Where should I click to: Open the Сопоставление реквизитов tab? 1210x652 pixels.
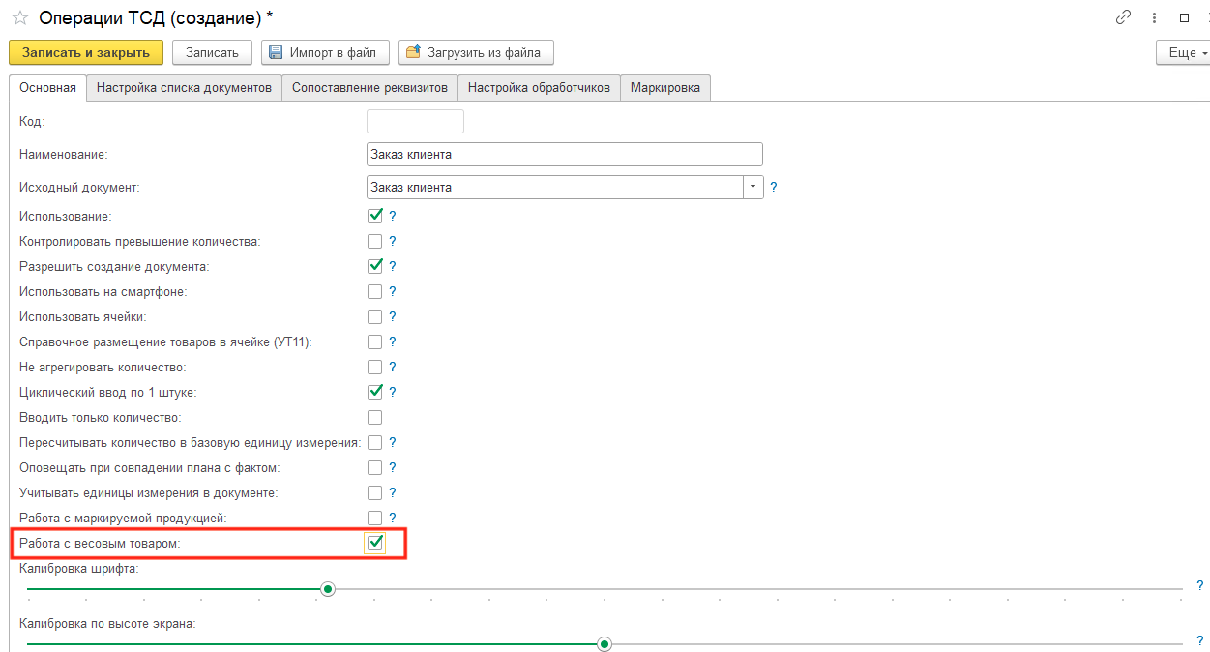click(x=369, y=88)
